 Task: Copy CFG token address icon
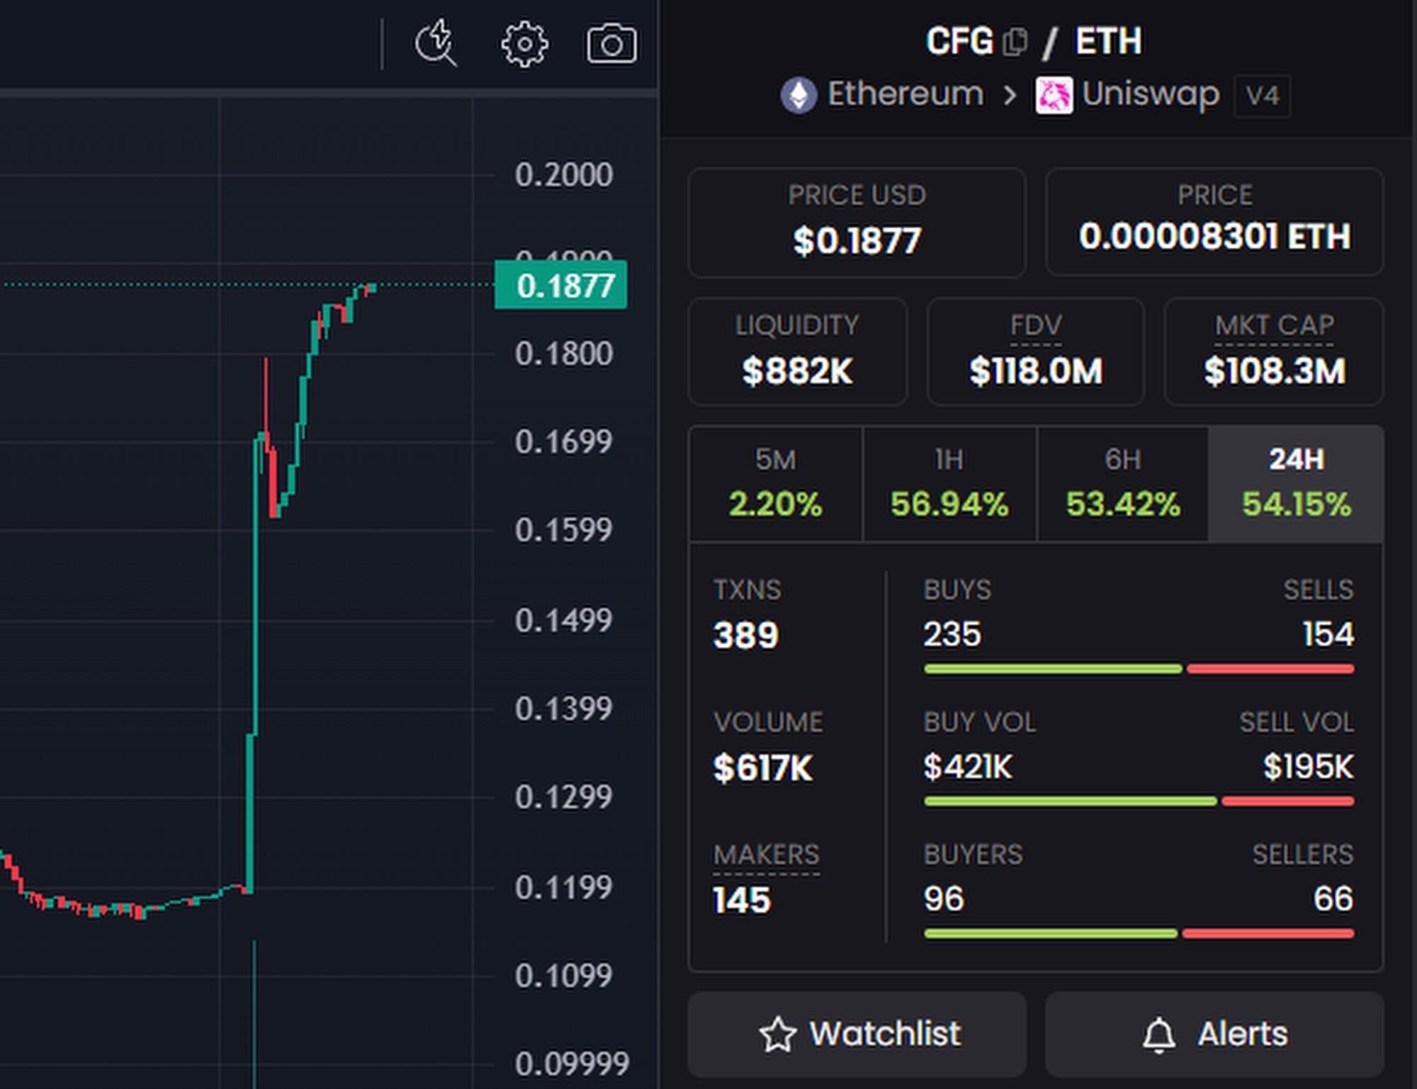[1015, 42]
